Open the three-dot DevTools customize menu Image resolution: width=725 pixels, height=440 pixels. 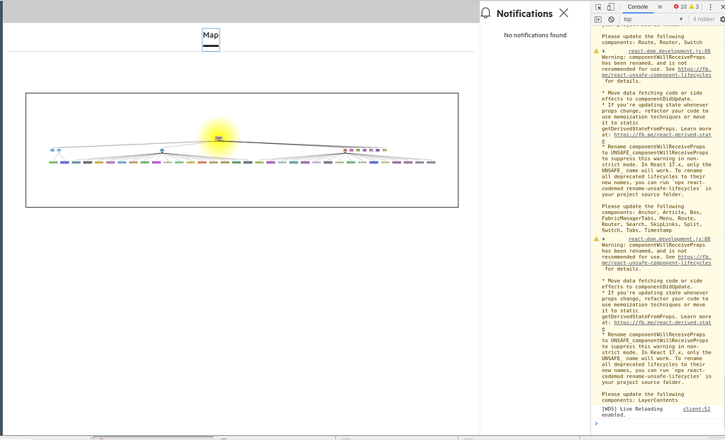(710, 7)
